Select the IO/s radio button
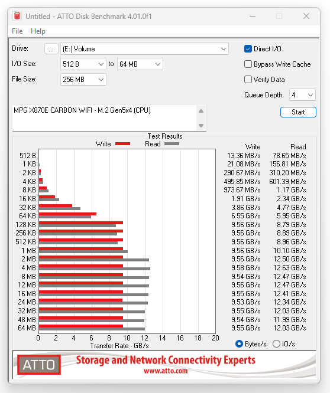Screen dimensions: 330x393 coord(276,343)
